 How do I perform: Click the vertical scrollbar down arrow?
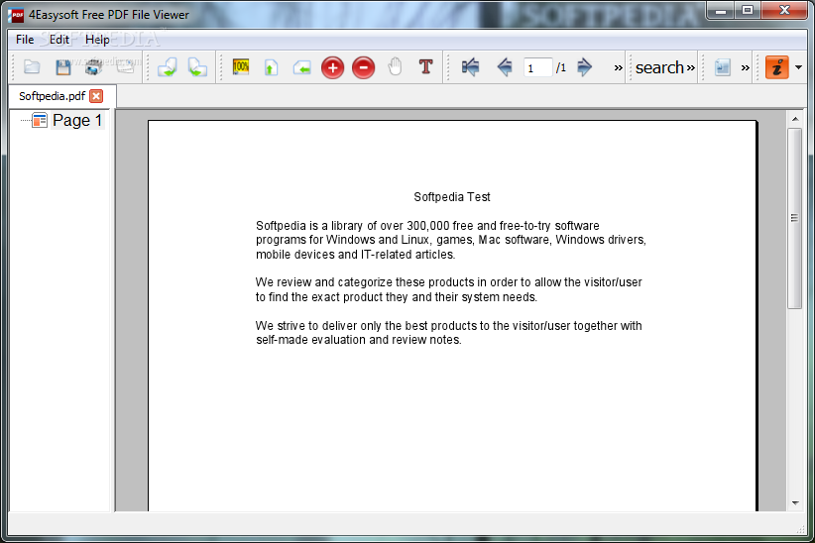795,503
